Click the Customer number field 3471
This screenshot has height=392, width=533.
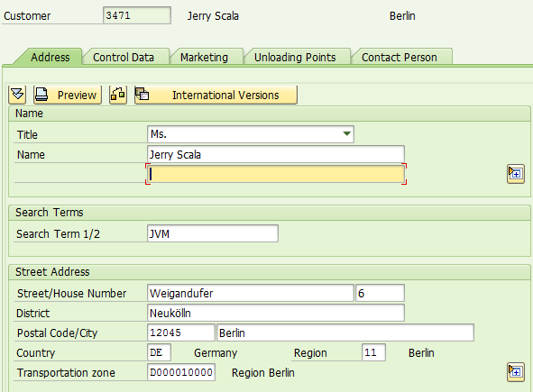tap(137, 15)
